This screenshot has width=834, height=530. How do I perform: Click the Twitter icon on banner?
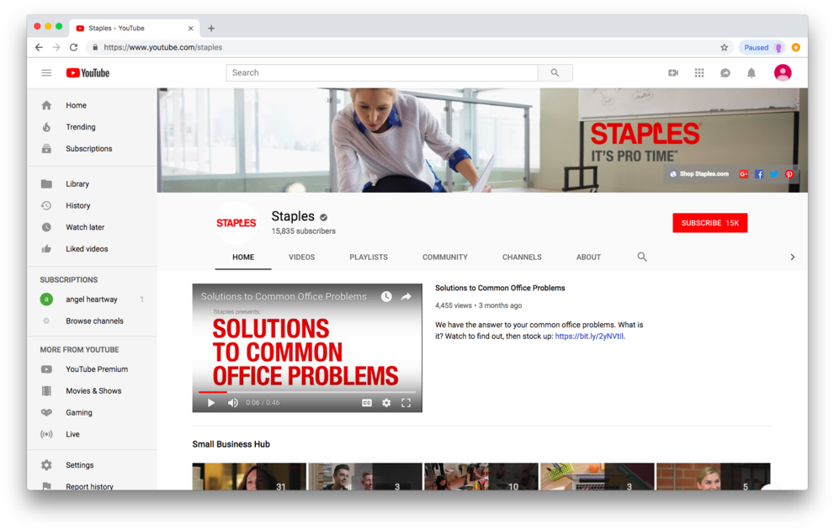pos(774,174)
